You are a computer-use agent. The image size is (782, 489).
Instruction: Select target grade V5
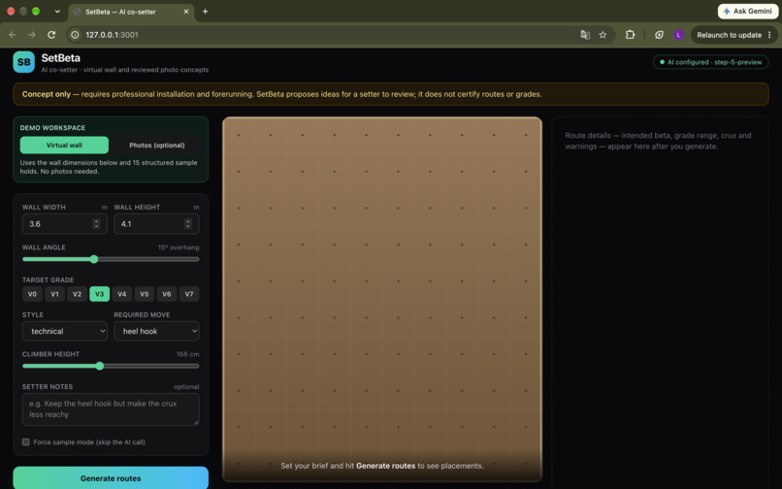tap(145, 294)
